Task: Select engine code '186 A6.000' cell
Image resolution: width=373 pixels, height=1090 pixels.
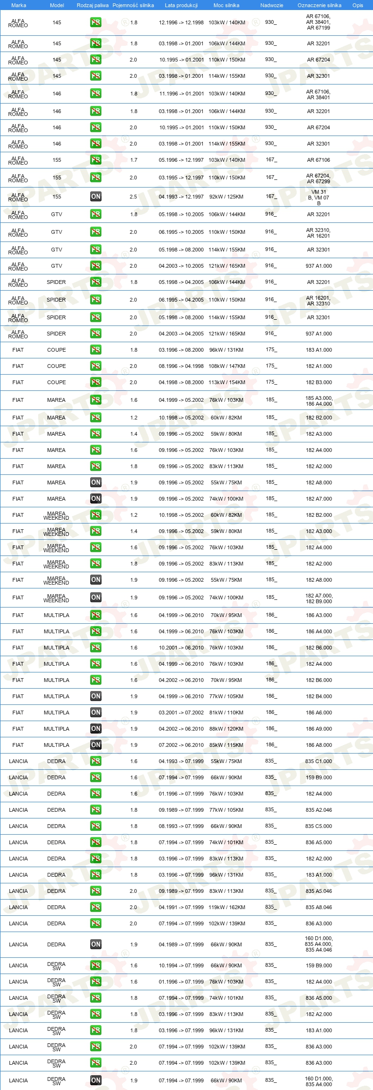Action: tap(319, 713)
